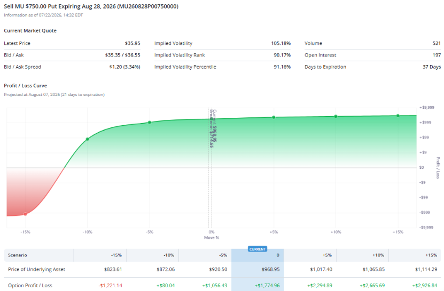Viewport: 444px width, 291px height.
Task: Click the spread value $1.20 (3.34%)
Action: [x=124, y=67]
